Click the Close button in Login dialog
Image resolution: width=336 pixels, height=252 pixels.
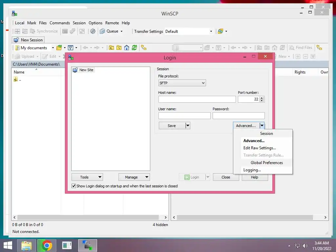[226, 177]
